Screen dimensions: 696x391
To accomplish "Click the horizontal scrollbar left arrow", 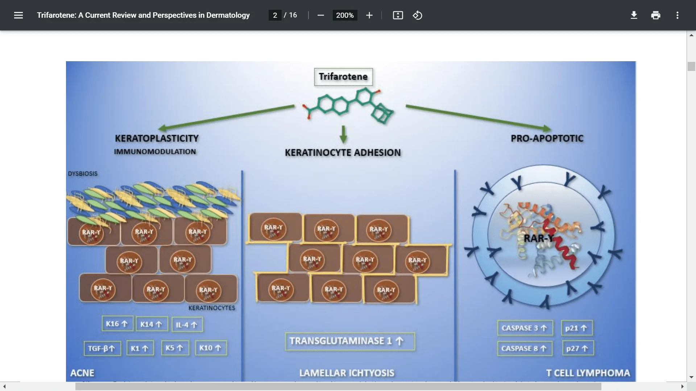I will 4,386.
